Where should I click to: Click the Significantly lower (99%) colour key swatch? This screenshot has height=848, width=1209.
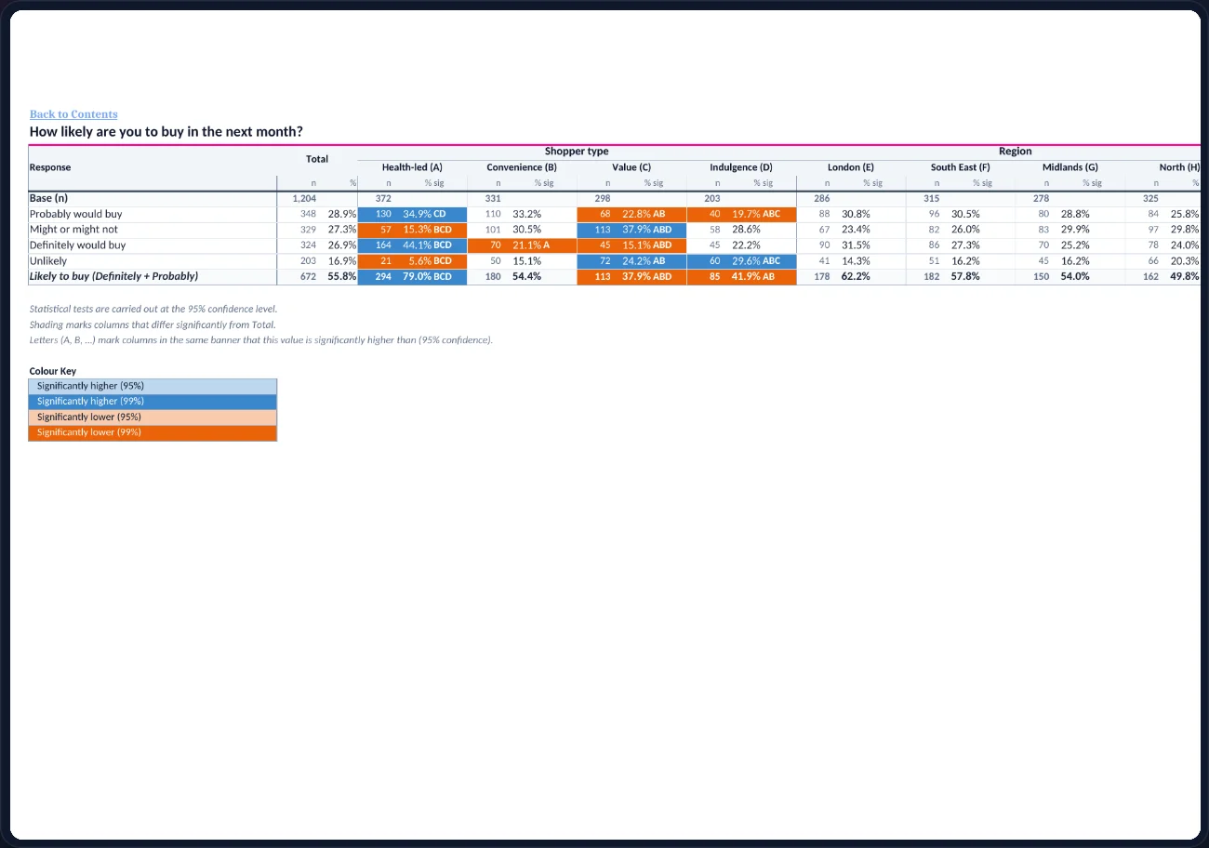[153, 432]
